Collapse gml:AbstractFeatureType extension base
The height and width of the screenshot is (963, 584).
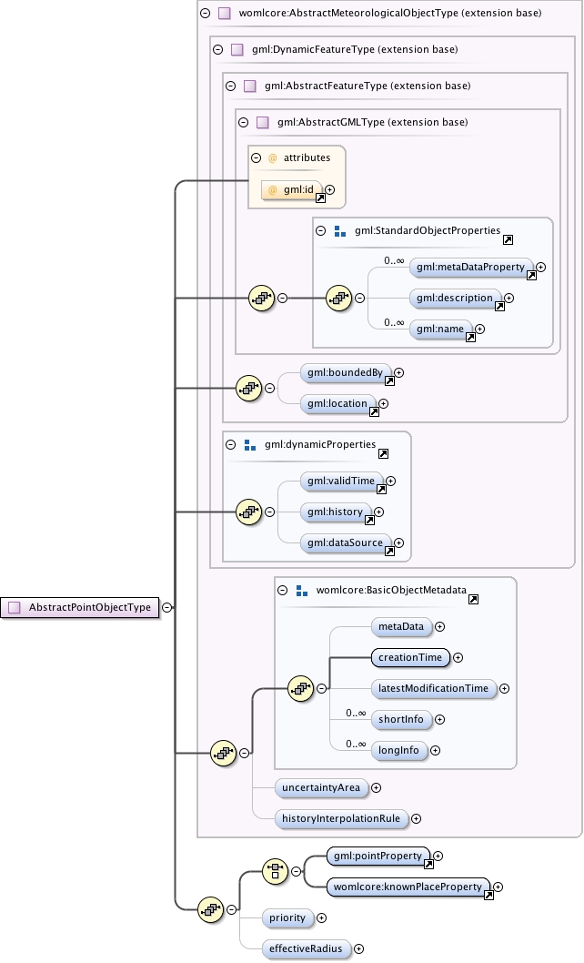tap(231, 86)
